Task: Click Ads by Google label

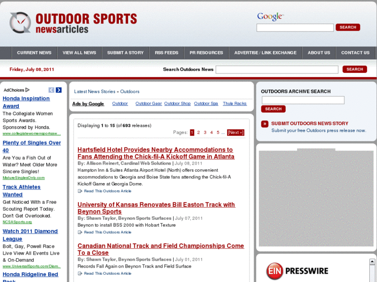Action: (x=88, y=103)
